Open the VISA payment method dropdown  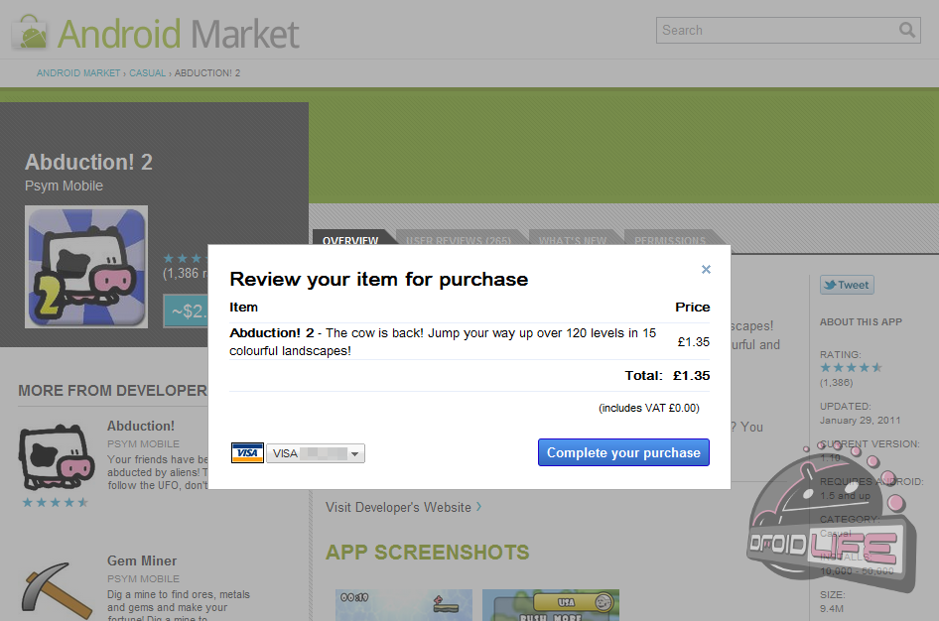pyautogui.click(x=316, y=453)
